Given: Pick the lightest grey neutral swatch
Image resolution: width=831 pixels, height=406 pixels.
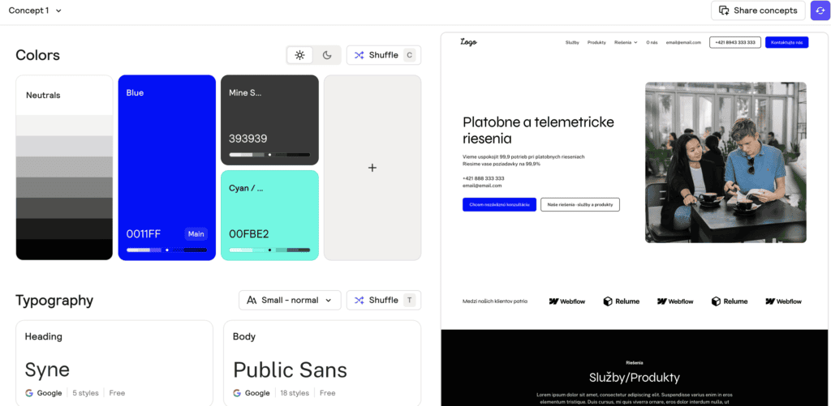Looking at the screenshot, I should point(64,126).
